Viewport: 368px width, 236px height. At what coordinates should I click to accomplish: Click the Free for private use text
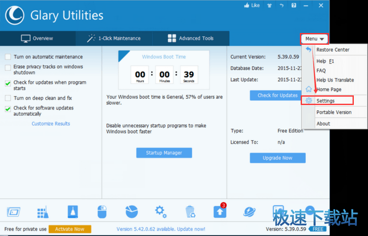tap(26, 229)
